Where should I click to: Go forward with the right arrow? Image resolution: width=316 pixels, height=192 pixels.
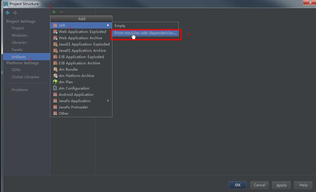point(15,13)
